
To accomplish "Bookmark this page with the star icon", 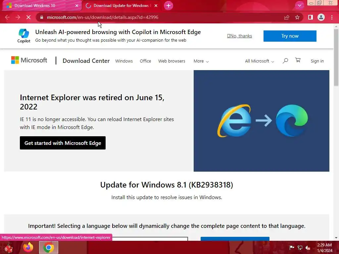I will (297, 17).
